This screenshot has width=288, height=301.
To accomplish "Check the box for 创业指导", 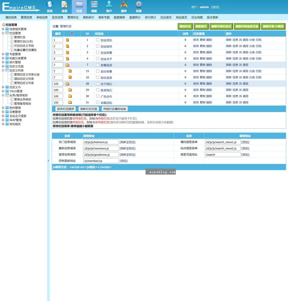I will [x=98, y=46].
